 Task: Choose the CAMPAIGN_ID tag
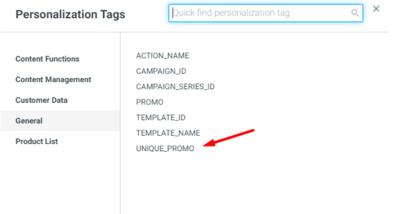pyautogui.click(x=161, y=71)
